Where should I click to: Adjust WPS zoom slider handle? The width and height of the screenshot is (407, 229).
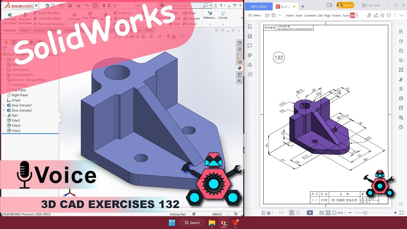[365, 213]
